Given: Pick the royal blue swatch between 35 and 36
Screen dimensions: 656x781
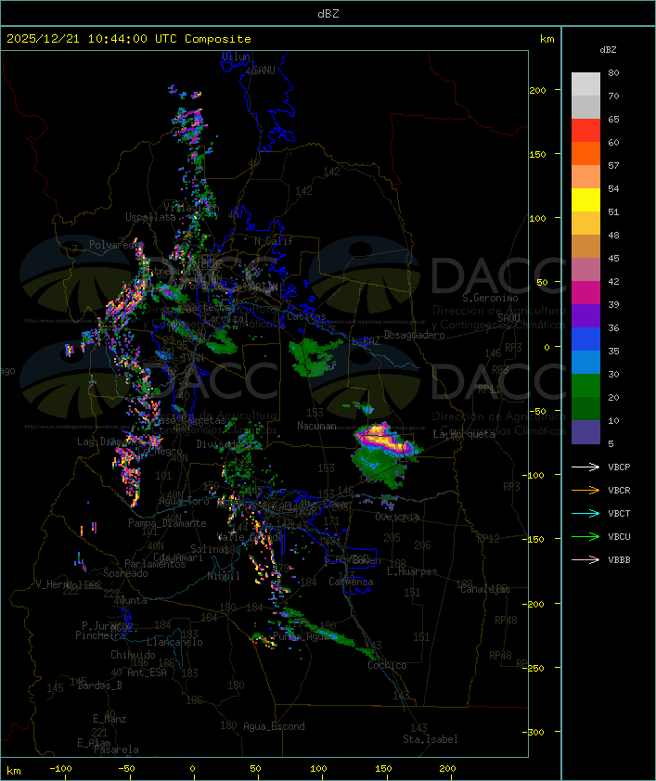Looking at the screenshot, I should click(585, 339).
